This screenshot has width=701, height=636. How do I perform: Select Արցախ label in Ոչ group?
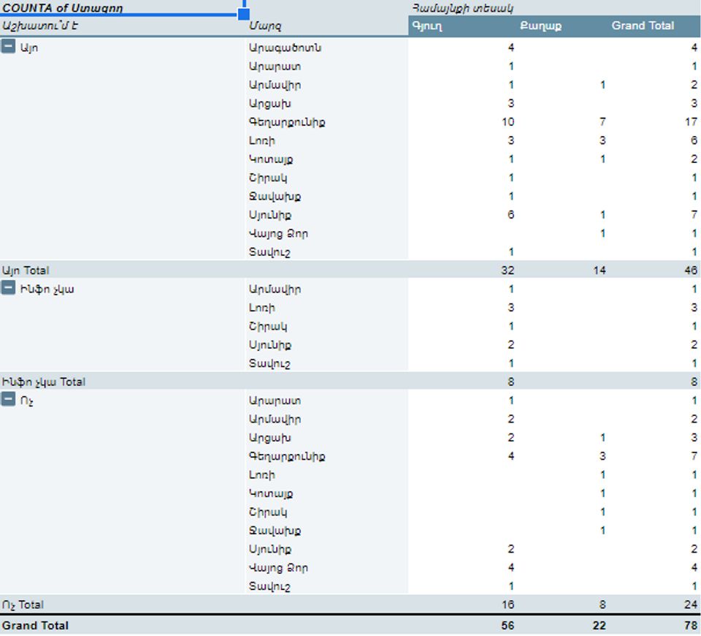click(269, 438)
